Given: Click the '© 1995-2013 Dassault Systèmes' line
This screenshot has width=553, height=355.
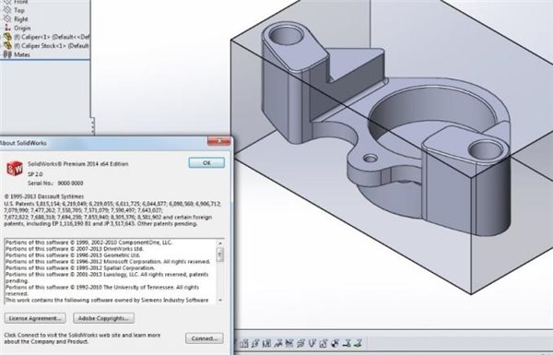Looking at the screenshot, I should [x=44, y=196].
